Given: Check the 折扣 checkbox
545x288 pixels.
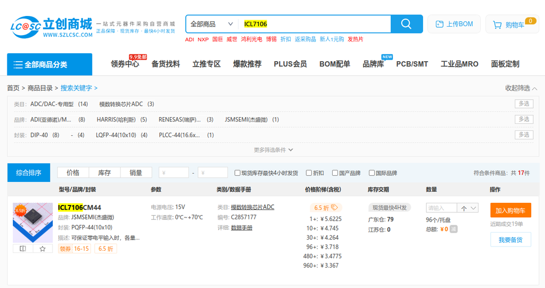Looking at the screenshot, I should pyautogui.click(x=309, y=173).
